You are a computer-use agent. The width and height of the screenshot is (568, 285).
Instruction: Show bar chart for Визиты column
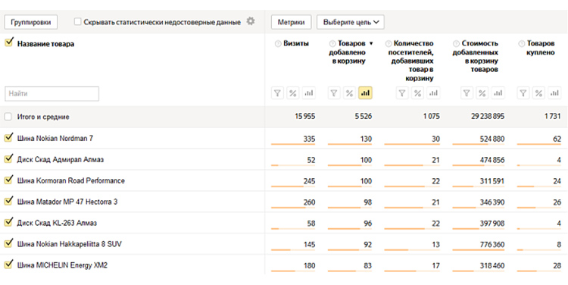tap(309, 93)
